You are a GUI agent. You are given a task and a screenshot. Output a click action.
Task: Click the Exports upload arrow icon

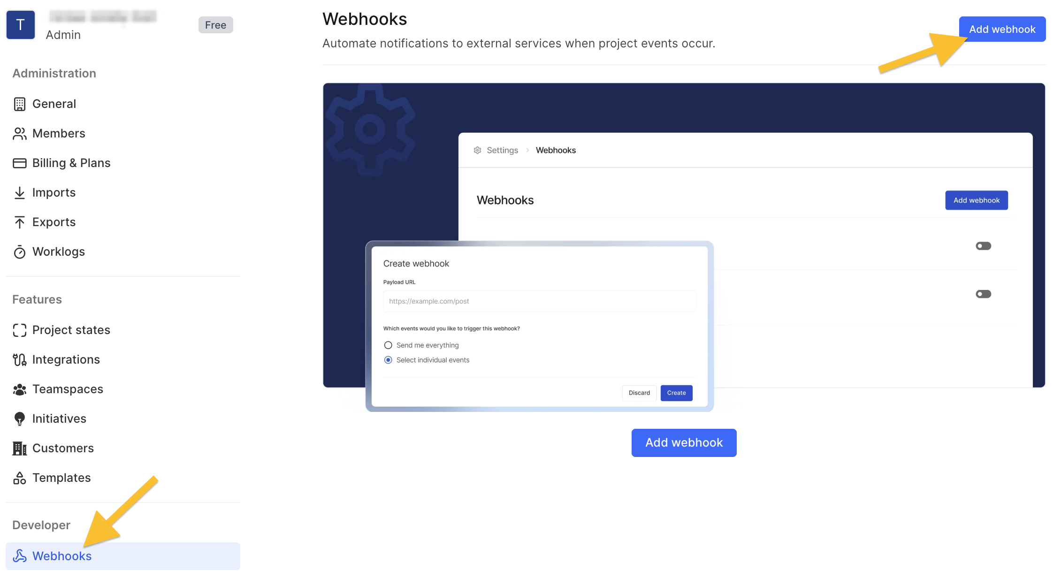click(x=19, y=222)
